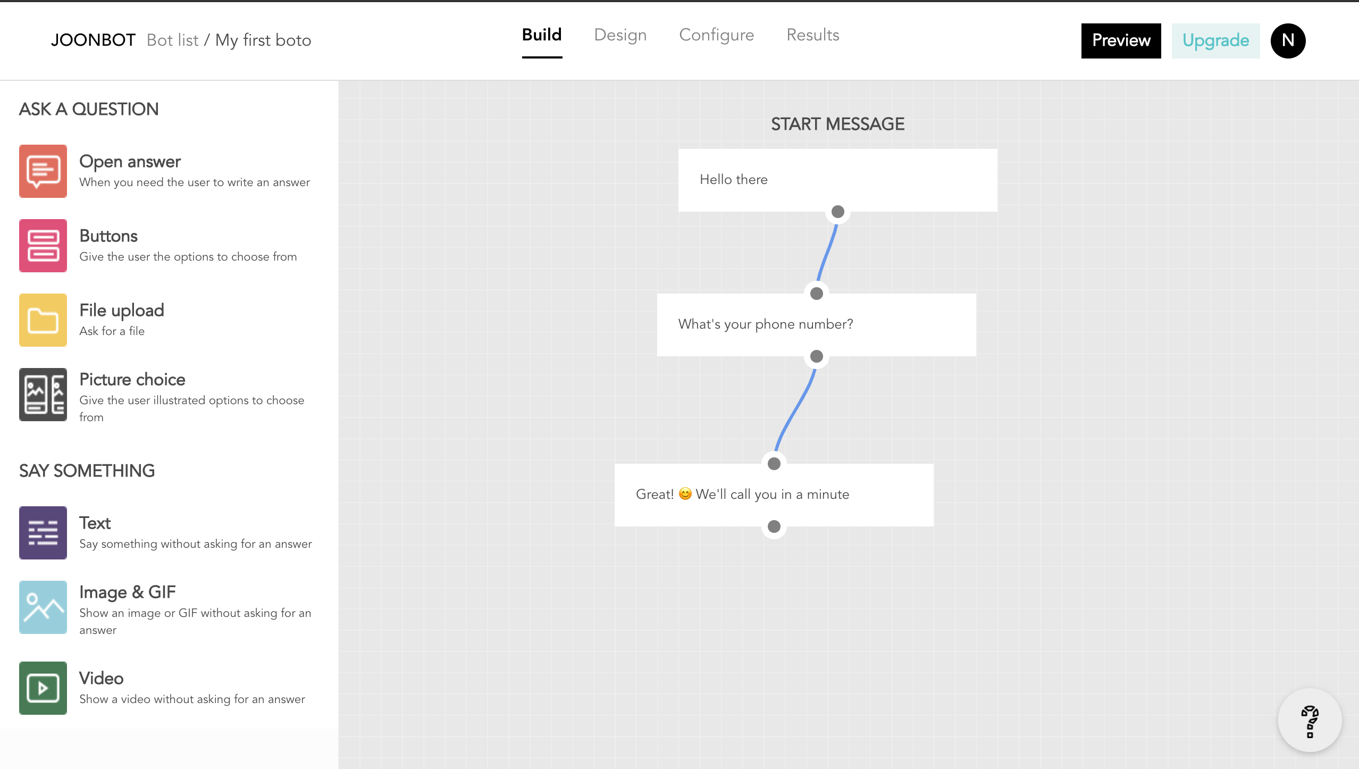Open the user avatar N menu

click(x=1288, y=40)
